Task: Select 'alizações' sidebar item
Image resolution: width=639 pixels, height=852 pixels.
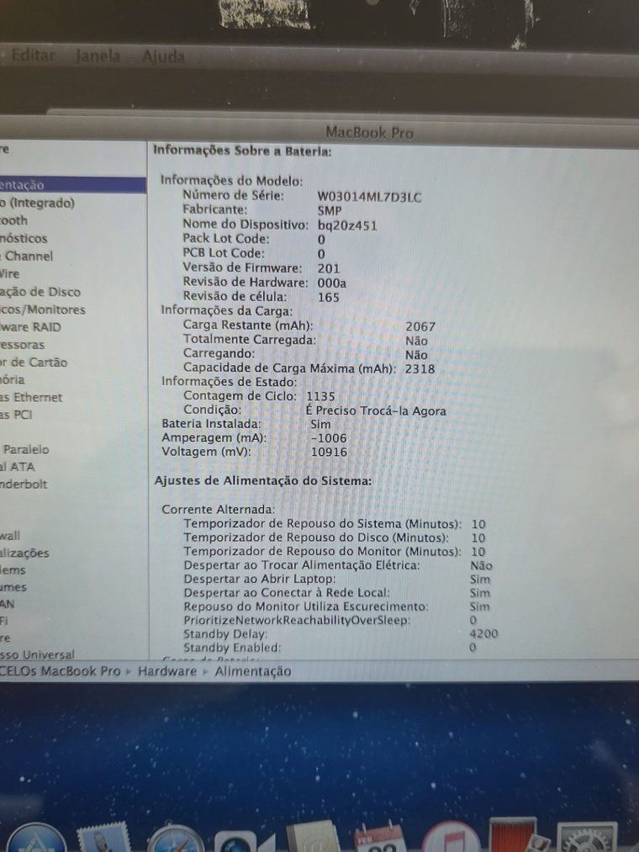Action: pyautogui.click(x=24, y=553)
